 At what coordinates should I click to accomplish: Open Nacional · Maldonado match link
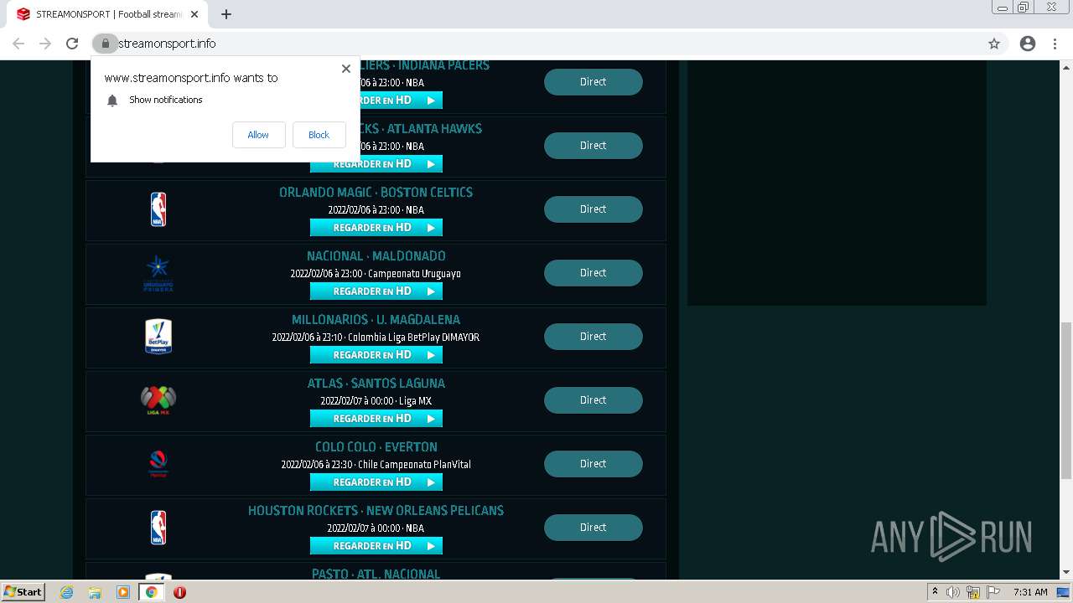point(376,256)
